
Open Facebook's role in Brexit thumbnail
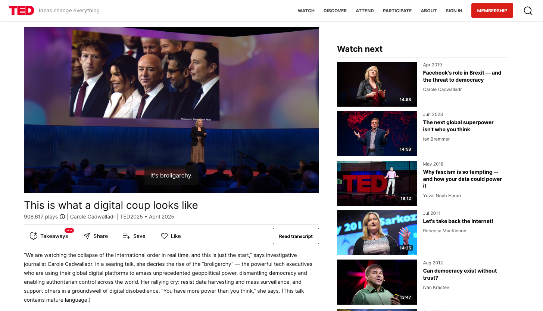point(377,84)
